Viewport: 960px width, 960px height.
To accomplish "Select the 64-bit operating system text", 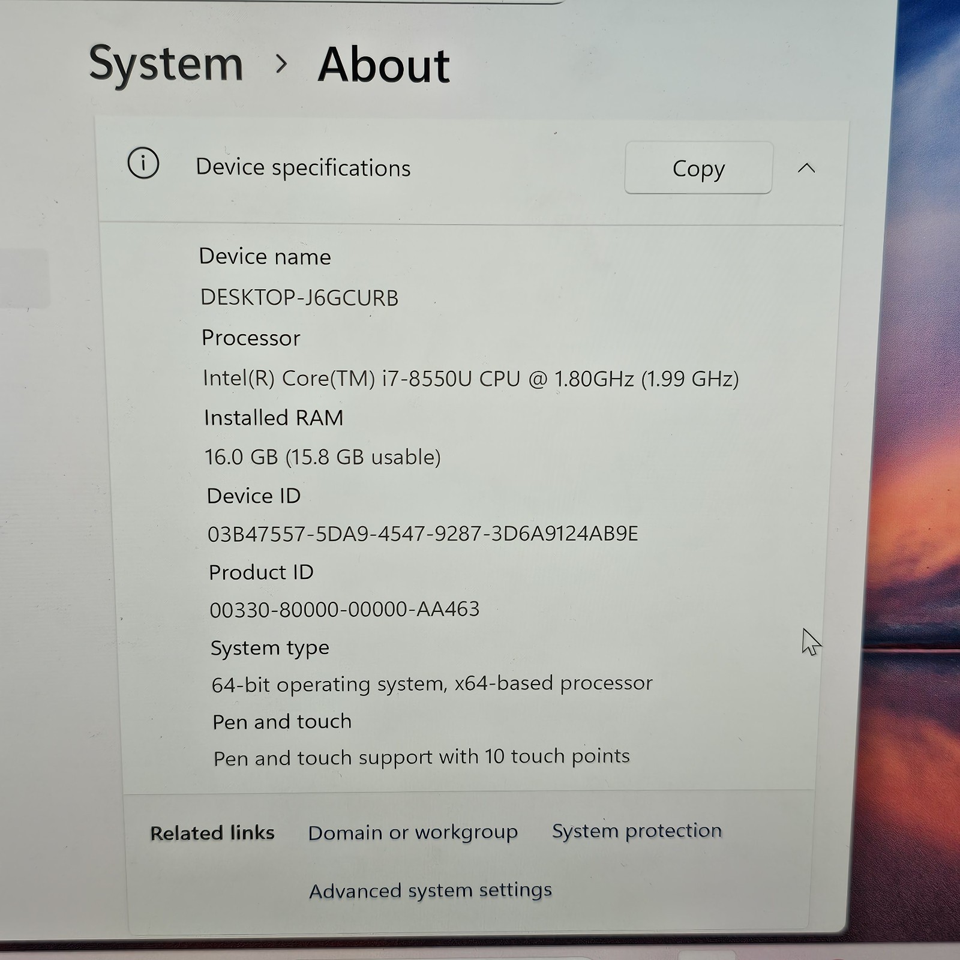I will click(x=432, y=684).
